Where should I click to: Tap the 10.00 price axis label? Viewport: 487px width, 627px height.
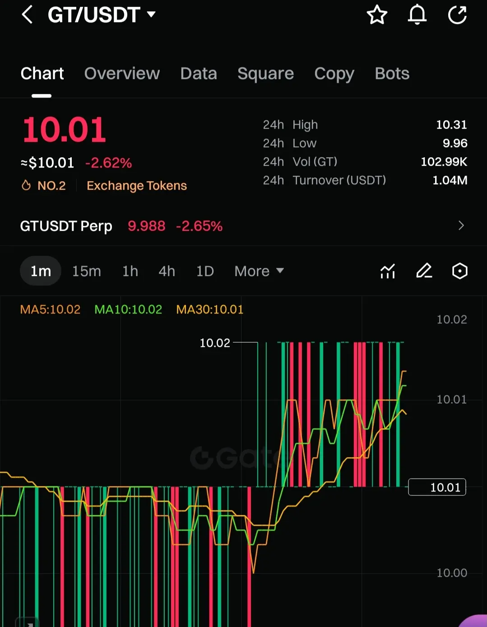click(452, 573)
